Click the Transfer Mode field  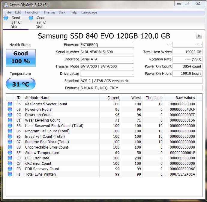click(107, 66)
